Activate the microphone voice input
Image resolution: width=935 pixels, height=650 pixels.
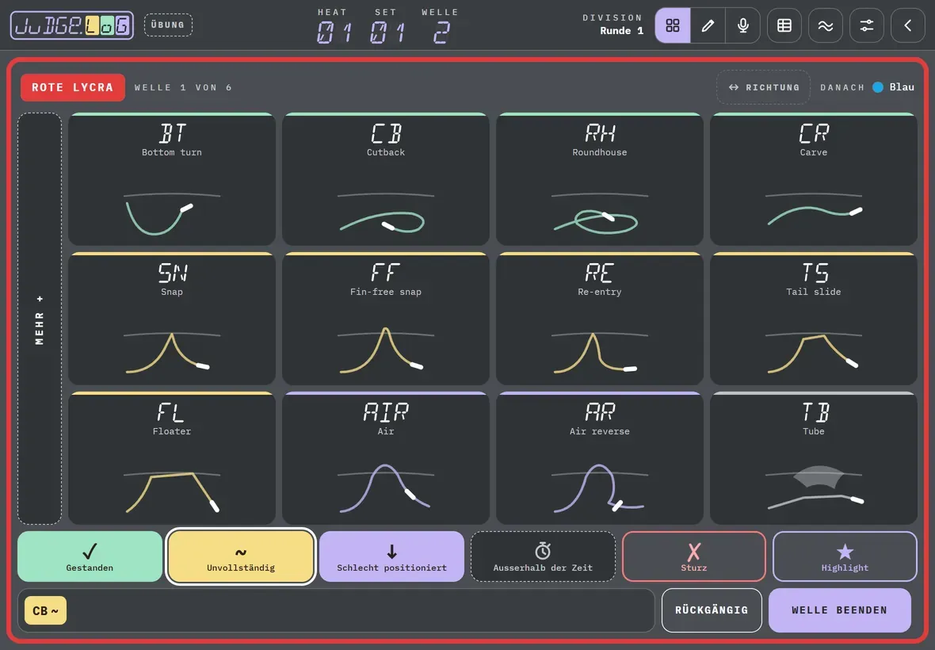click(x=743, y=25)
